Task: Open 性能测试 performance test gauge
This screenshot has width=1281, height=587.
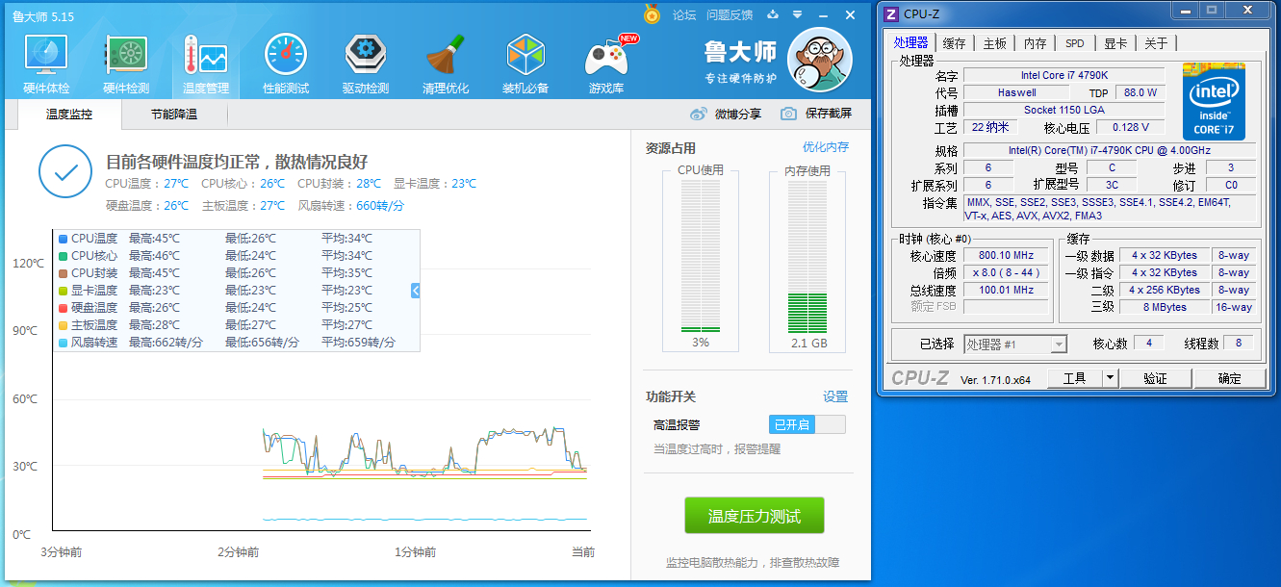Action: pos(286,65)
